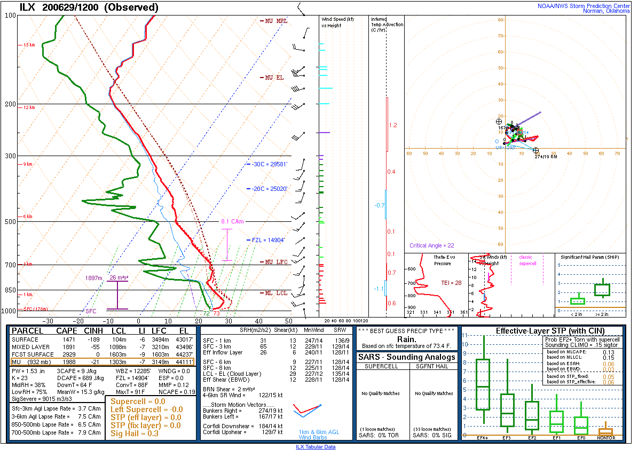Select the SARS - Sounding Analogs header
Screen dimensions: 638x456
[x=406, y=358]
